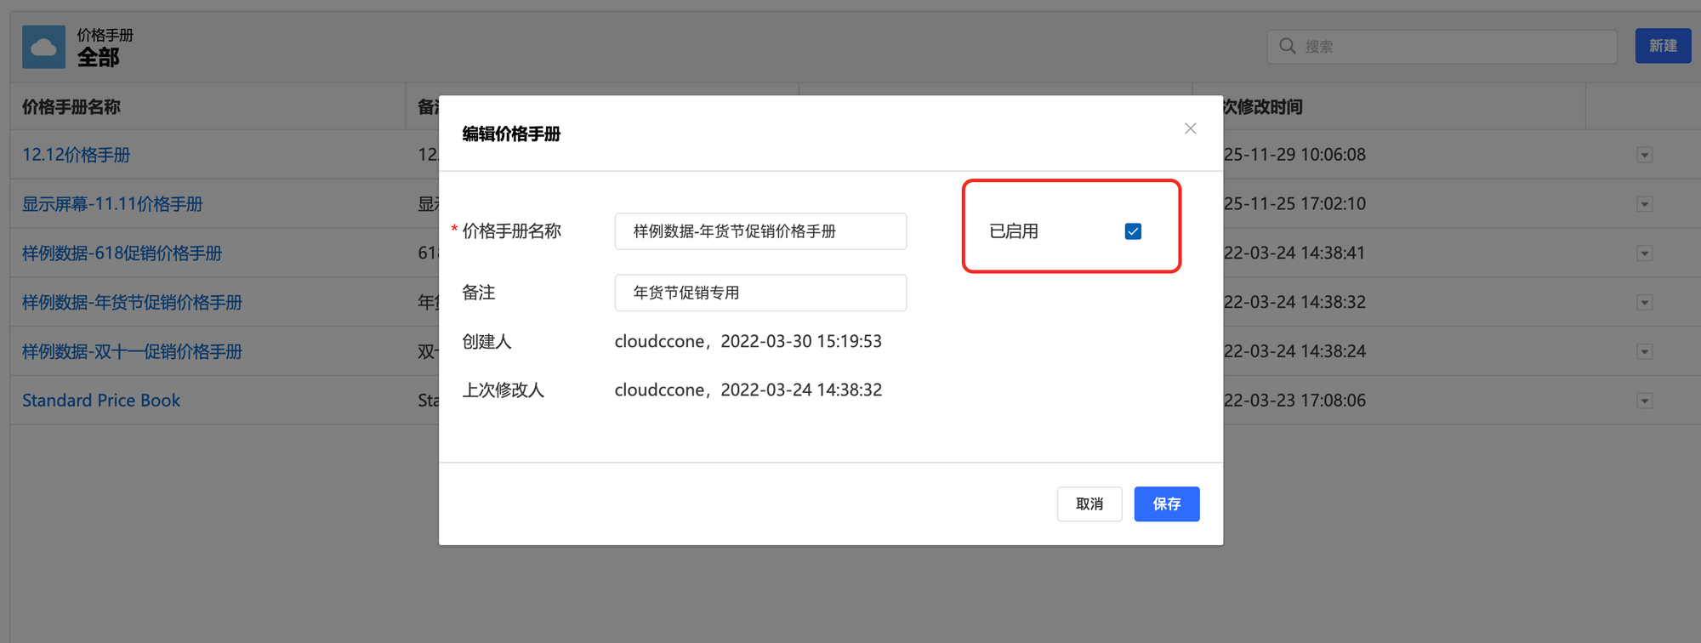Viewport: 1701px width, 643px height.
Task: Open the Standard Price Book link
Action: (x=101, y=401)
